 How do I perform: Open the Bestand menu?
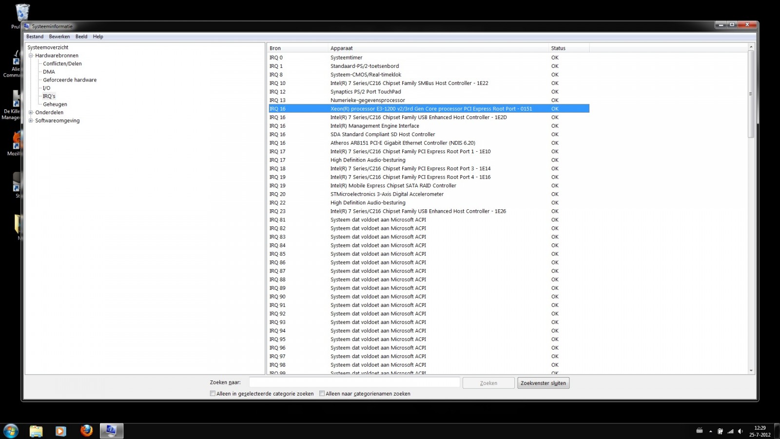pyautogui.click(x=35, y=37)
